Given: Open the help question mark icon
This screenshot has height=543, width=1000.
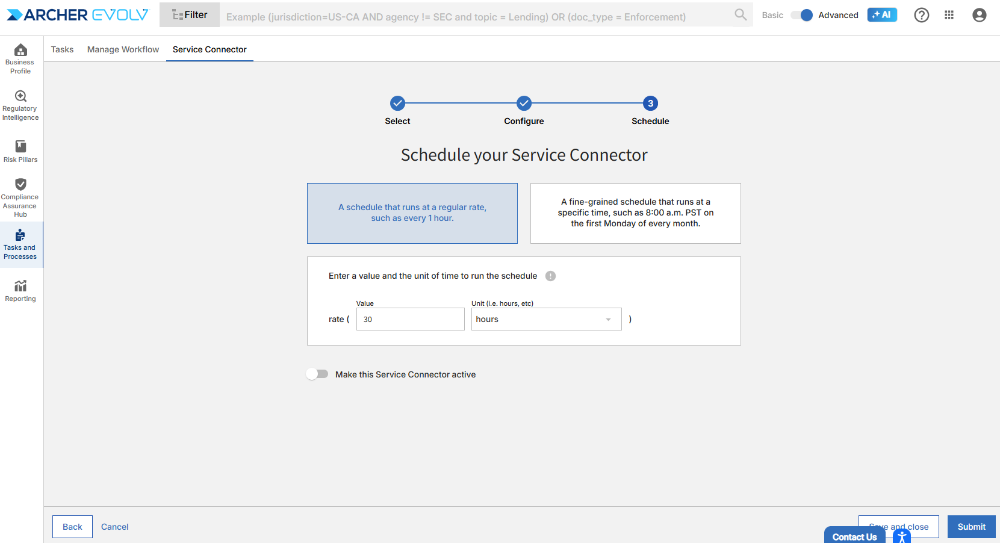Looking at the screenshot, I should click(x=921, y=15).
